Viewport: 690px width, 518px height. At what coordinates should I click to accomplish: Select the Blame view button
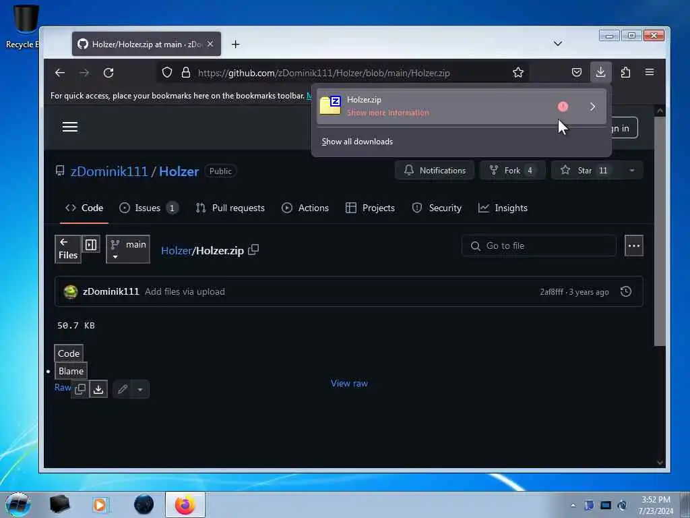[x=71, y=372]
